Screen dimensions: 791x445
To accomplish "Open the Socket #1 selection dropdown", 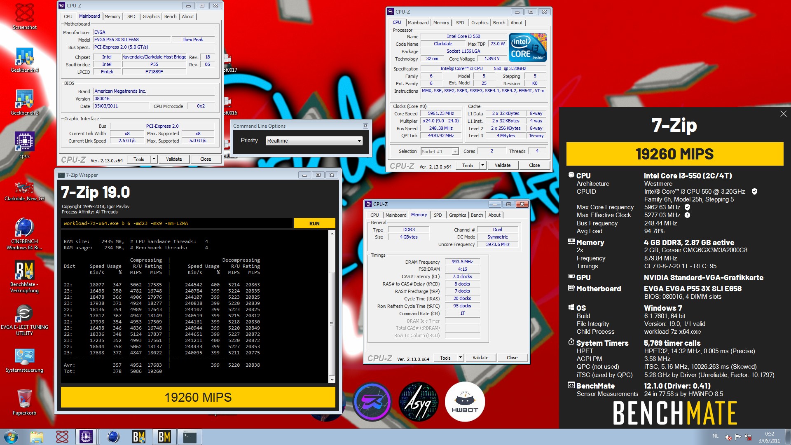I will 440,152.
